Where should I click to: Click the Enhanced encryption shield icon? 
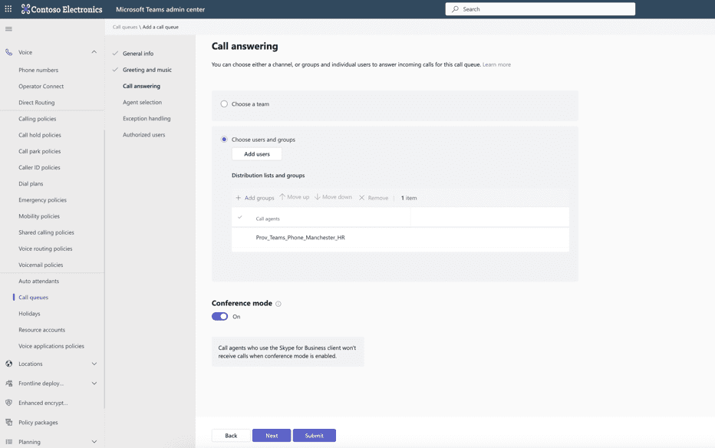pos(8,403)
